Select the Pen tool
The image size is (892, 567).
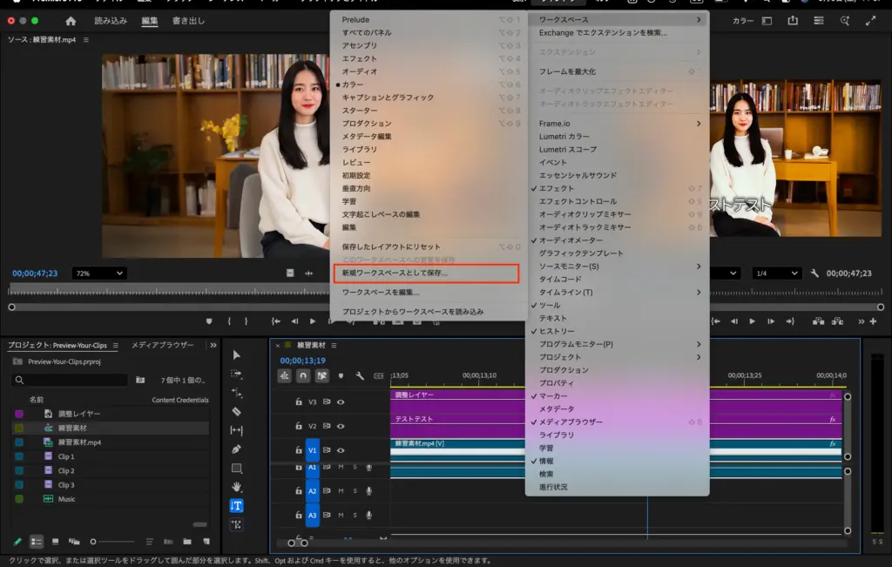tap(236, 449)
